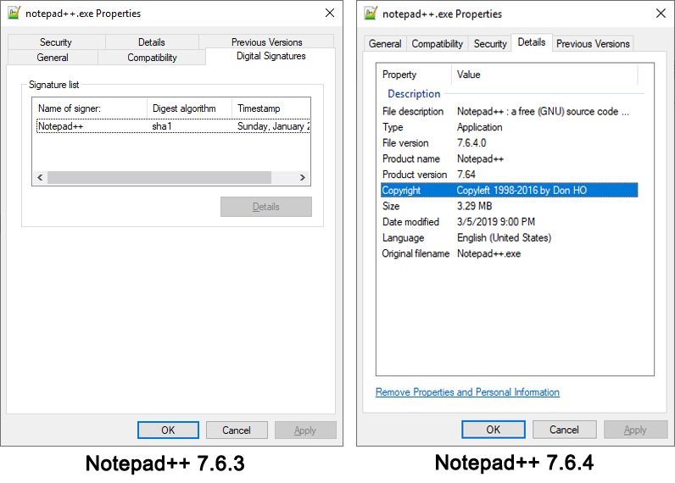Click OK in the right properties window
The width and height of the screenshot is (675, 483).
point(494,430)
